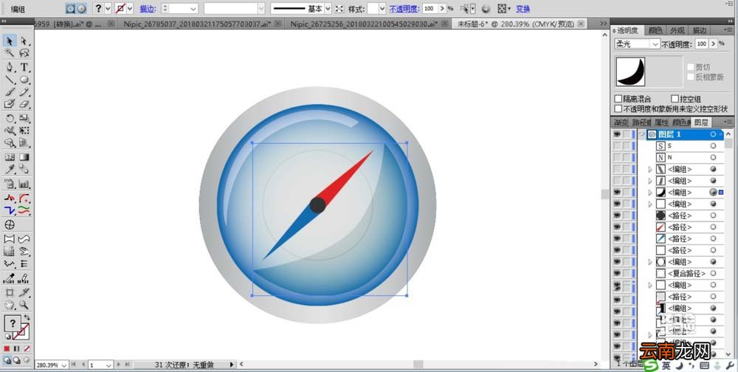Hide the selected crescent 编组 layer
738x372 pixels.
tap(616, 192)
